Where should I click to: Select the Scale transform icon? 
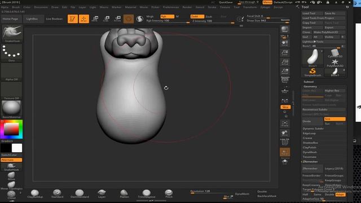pyautogui.click(x=106, y=19)
